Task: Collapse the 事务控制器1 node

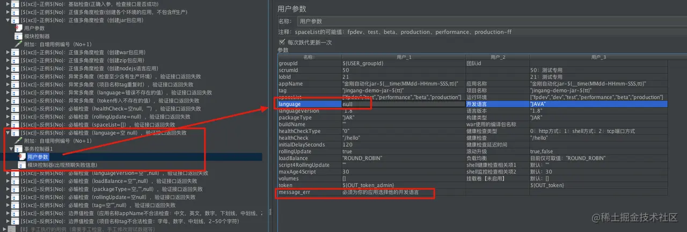Action: coord(12,148)
